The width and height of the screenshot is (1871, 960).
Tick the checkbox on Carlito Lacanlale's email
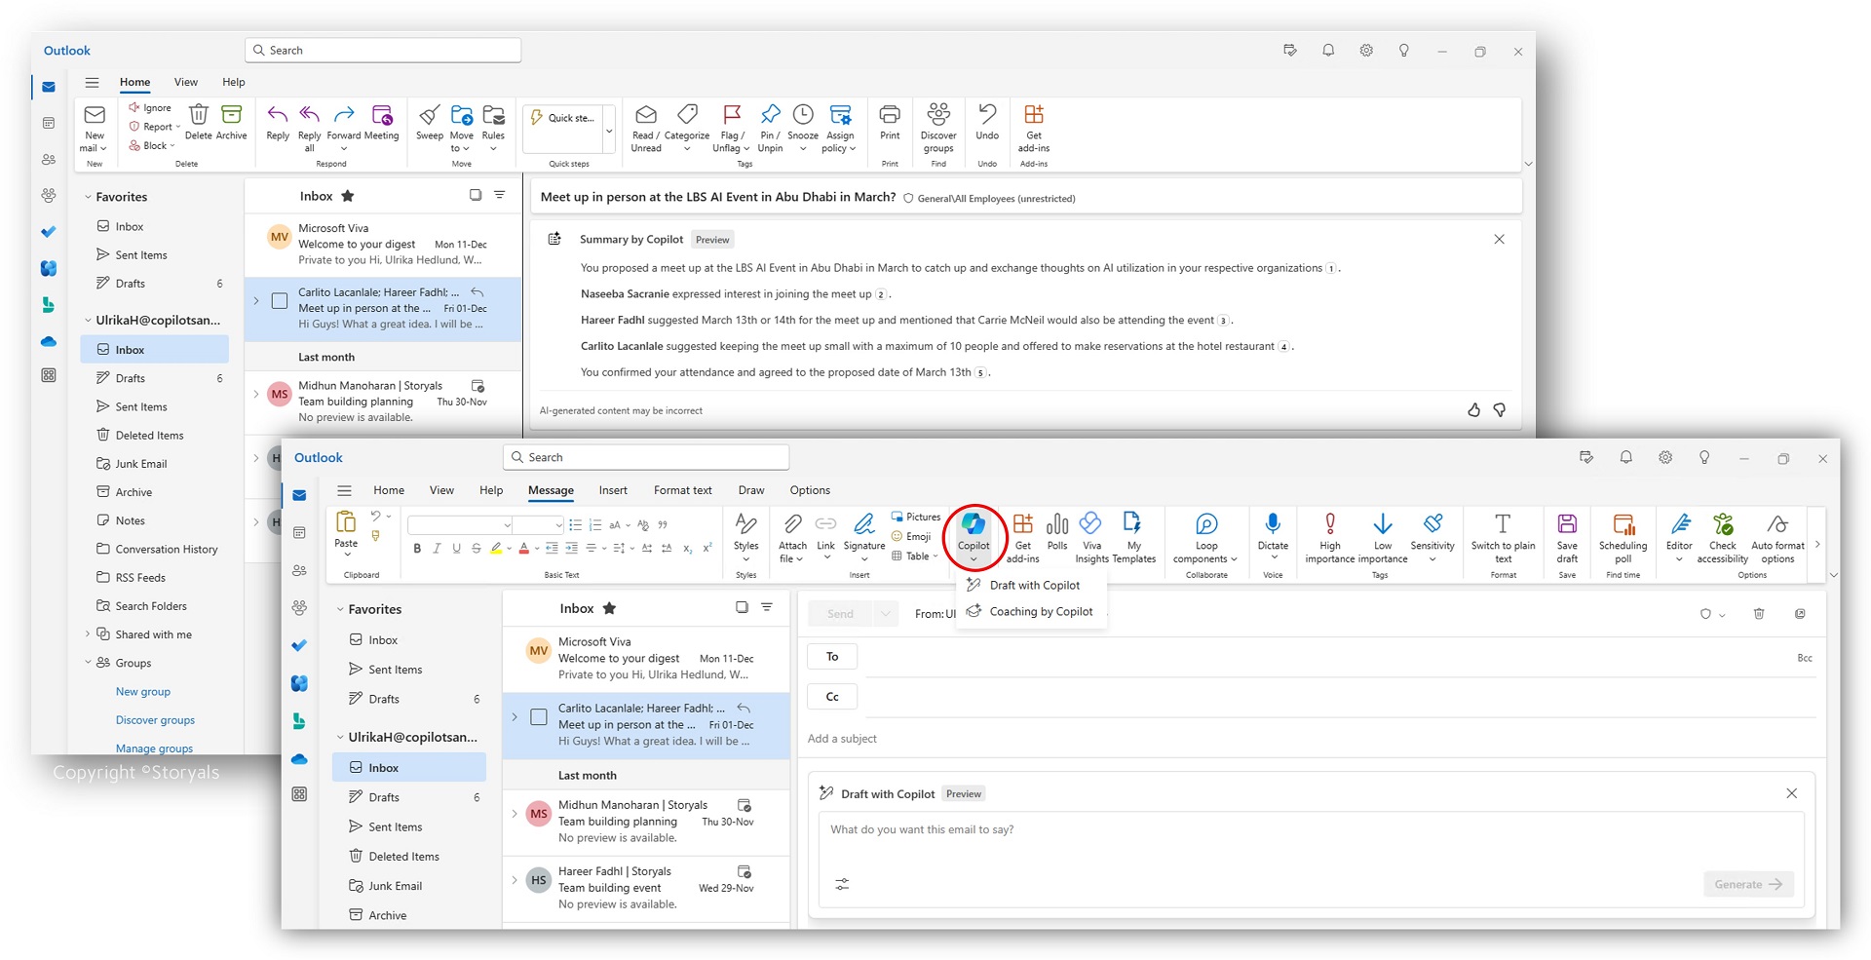pos(539,717)
